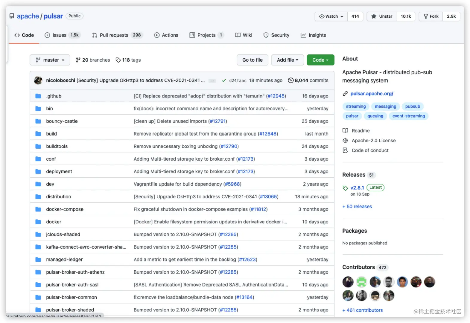Open the nicoloboschi author avatar
470x323 pixels.
pos(38,80)
